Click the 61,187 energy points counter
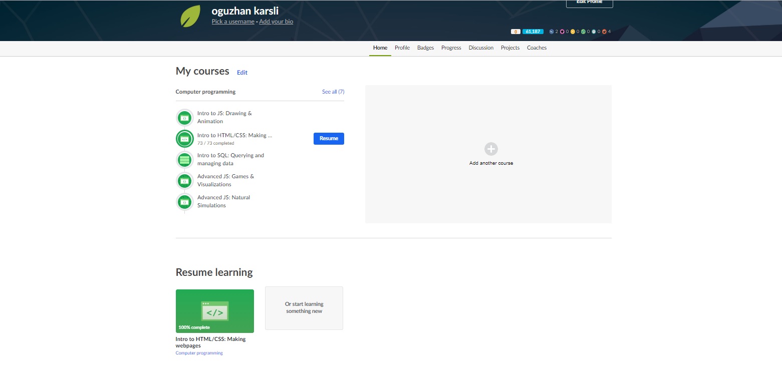The height and width of the screenshot is (370, 782). pos(533,32)
